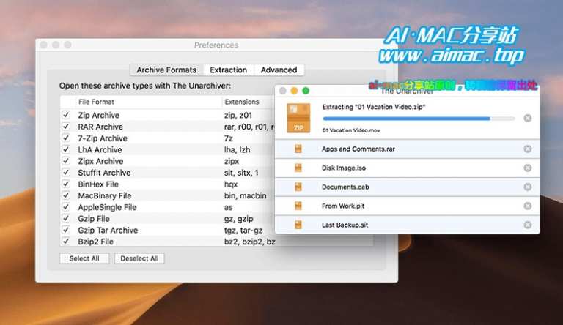Image resolution: width=563 pixels, height=325 pixels.
Task: Uncheck Zipx Archive format
Action: (66, 161)
